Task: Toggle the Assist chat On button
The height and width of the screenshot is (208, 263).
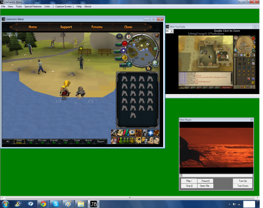Action: [89, 141]
